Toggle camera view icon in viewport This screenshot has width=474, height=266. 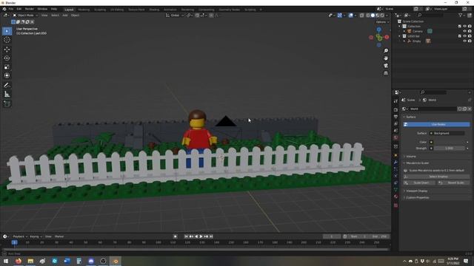[386, 66]
